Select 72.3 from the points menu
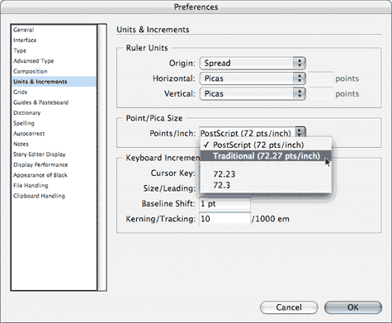The height and width of the screenshot is (323, 392). [266, 185]
